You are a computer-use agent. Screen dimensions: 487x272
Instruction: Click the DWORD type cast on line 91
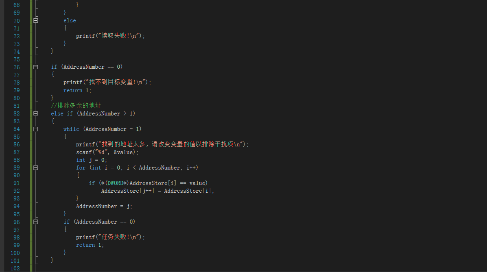tap(116, 183)
